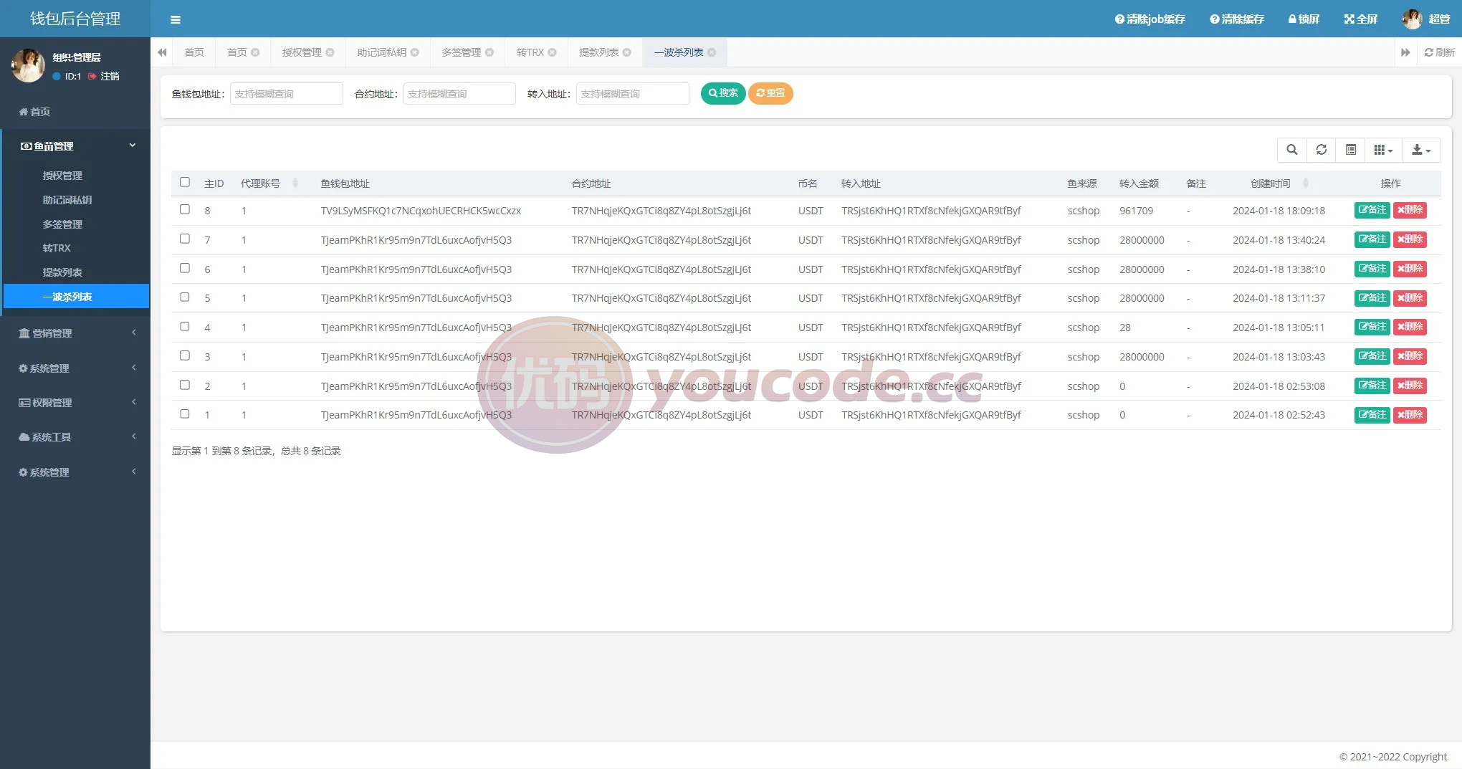Click 删除 button for row ID 4
Viewport: 1462px width, 769px height.
[1410, 327]
